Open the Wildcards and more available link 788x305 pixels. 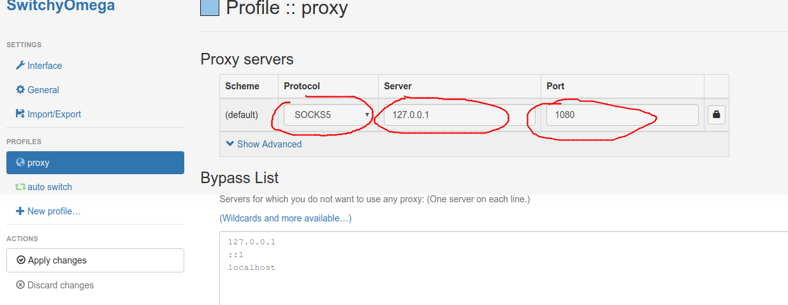(x=286, y=218)
